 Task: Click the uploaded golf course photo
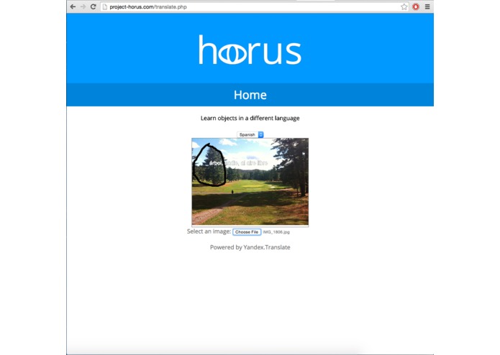tap(250, 182)
